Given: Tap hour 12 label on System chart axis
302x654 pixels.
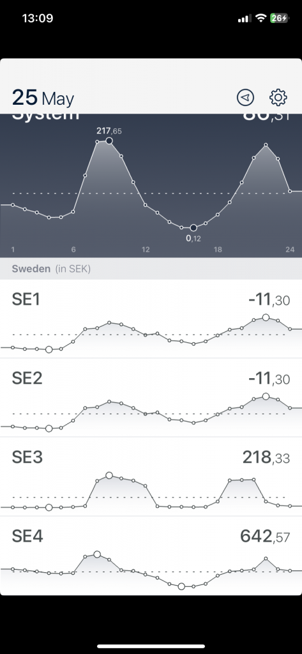Looking at the screenshot, I should pyautogui.click(x=146, y=250).
